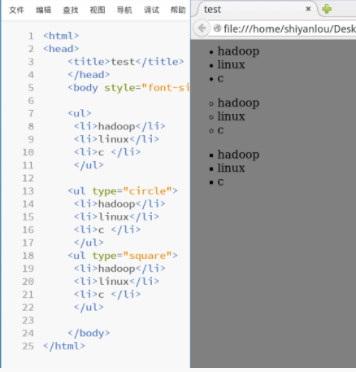The height and width of the screenshot is (372, 356).
Task: Click <li>hadoop</li> on editor line 14
Action: click(x=119, y=204)
